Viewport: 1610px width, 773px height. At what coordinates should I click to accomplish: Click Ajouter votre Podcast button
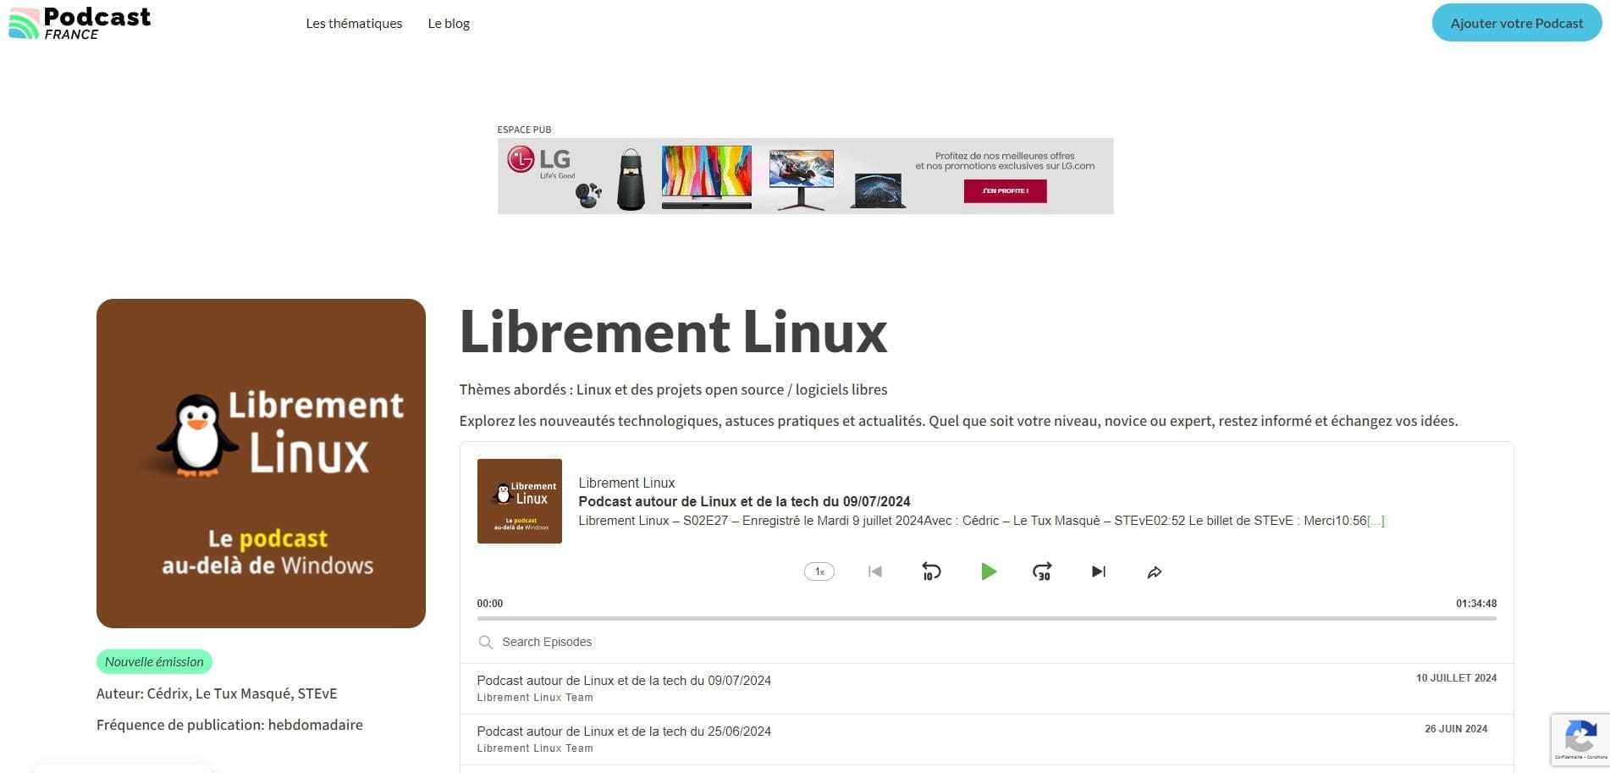[x=1516, y=23]
